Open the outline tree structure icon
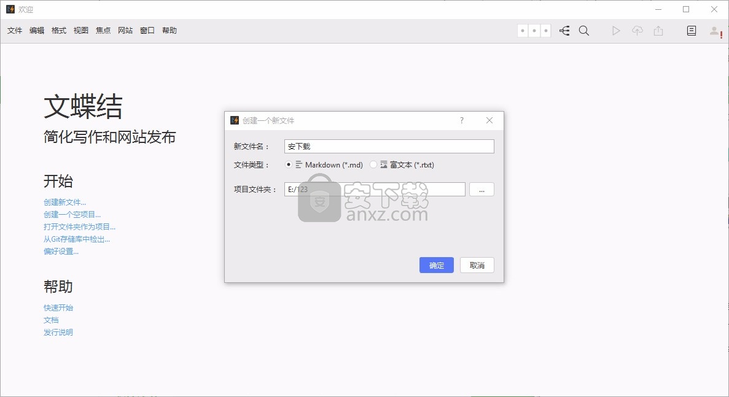Image resolution: width=729 pixels, height=397 pixels. 564,31
